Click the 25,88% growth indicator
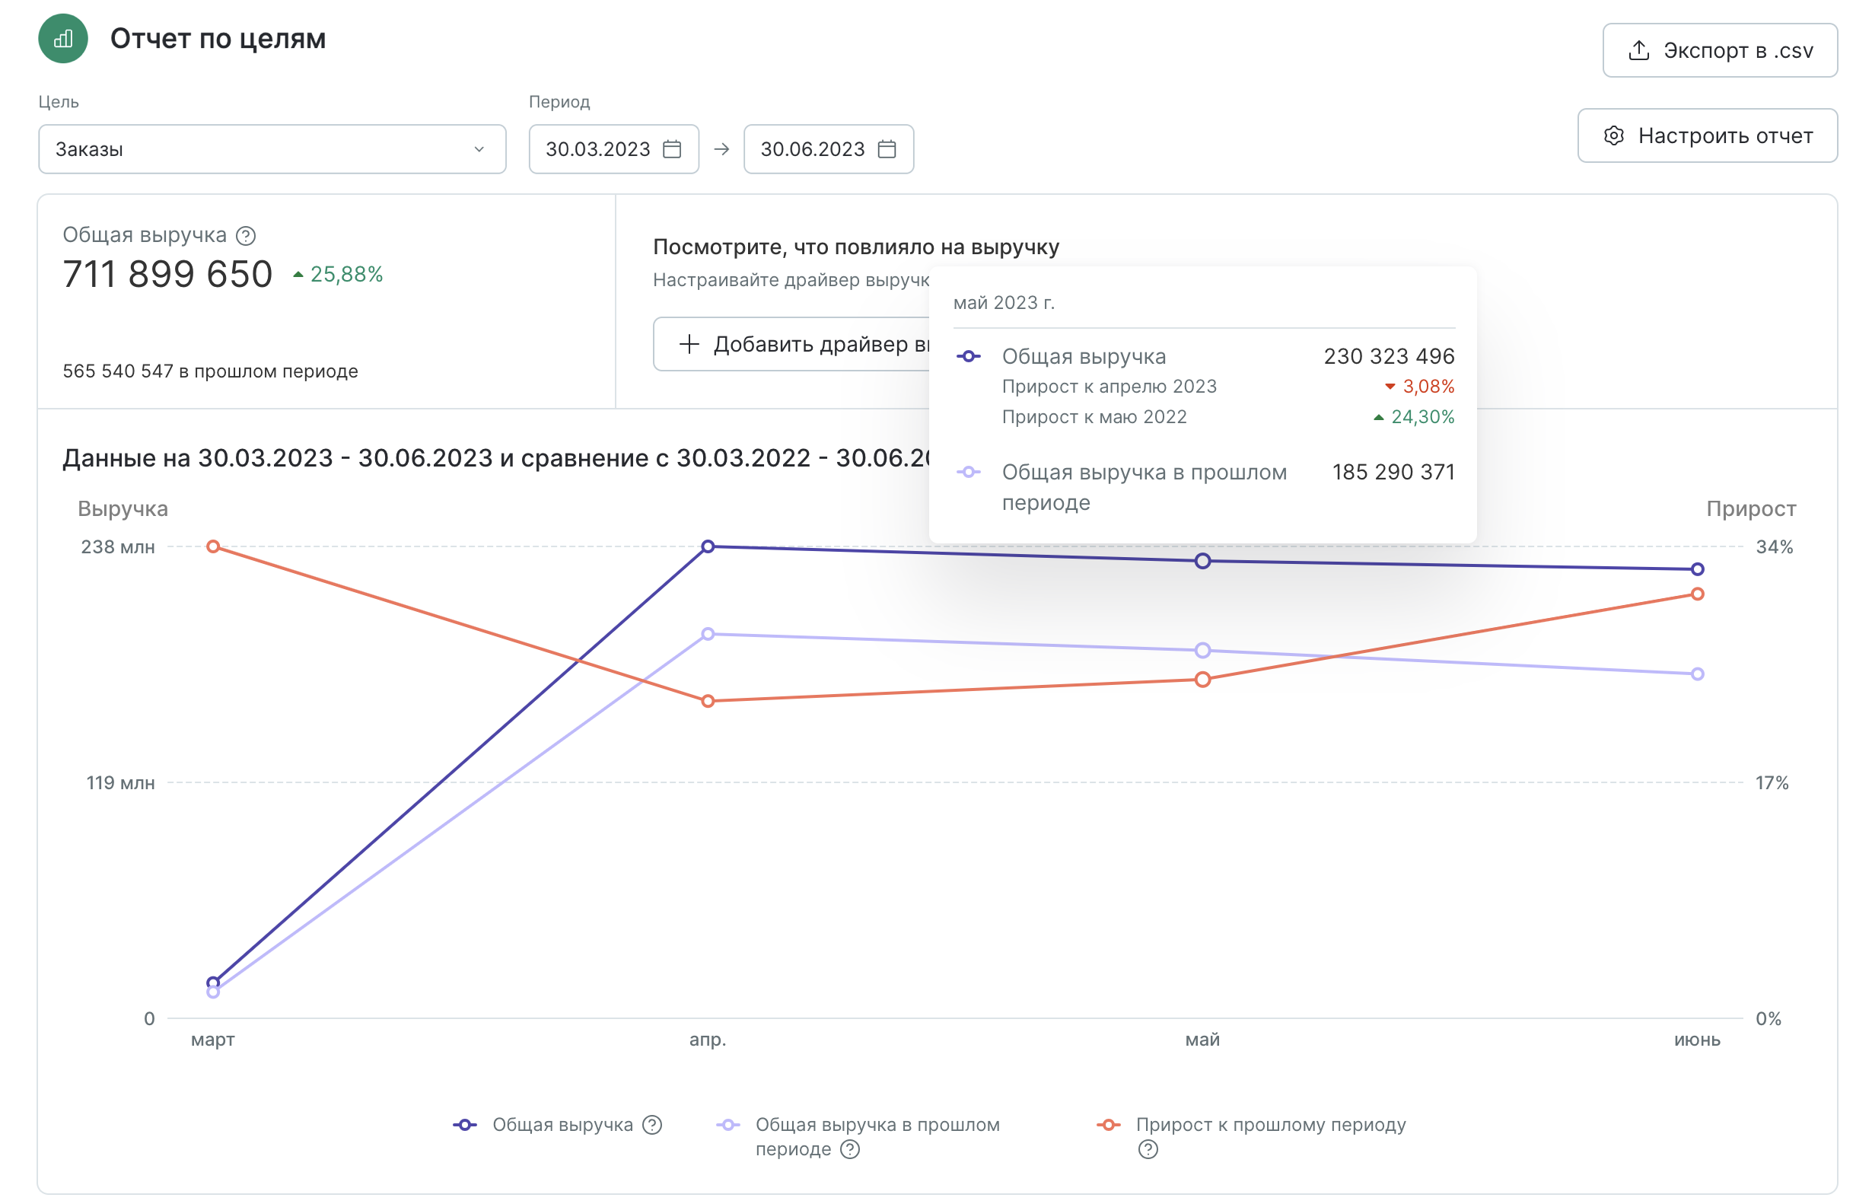Screen dimensions: 1872x1204 [x=338, y=275]
